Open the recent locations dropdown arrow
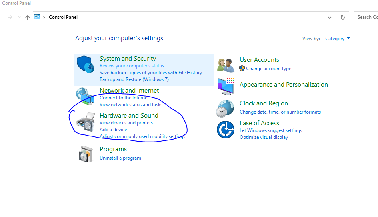 click(x=19, y=17)
